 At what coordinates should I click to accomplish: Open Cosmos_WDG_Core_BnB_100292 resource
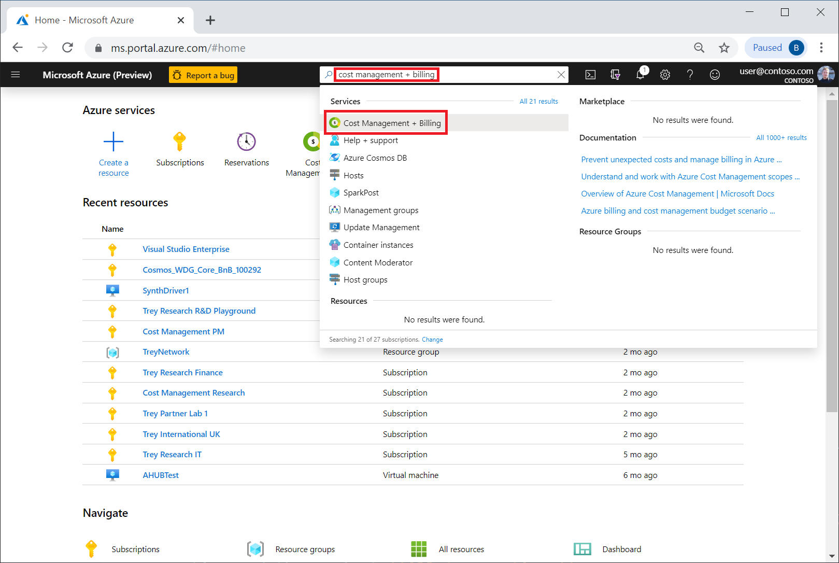(202, 270)
